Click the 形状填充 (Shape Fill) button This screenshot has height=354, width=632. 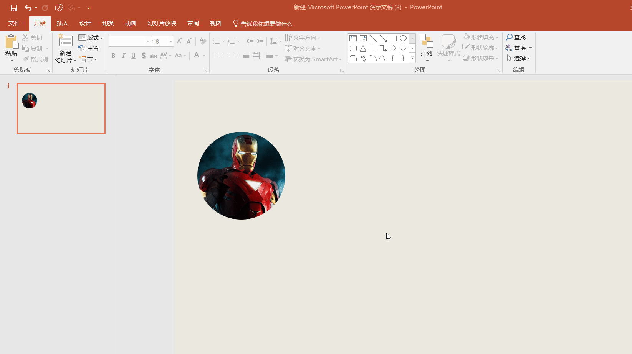tap(481, 37)
